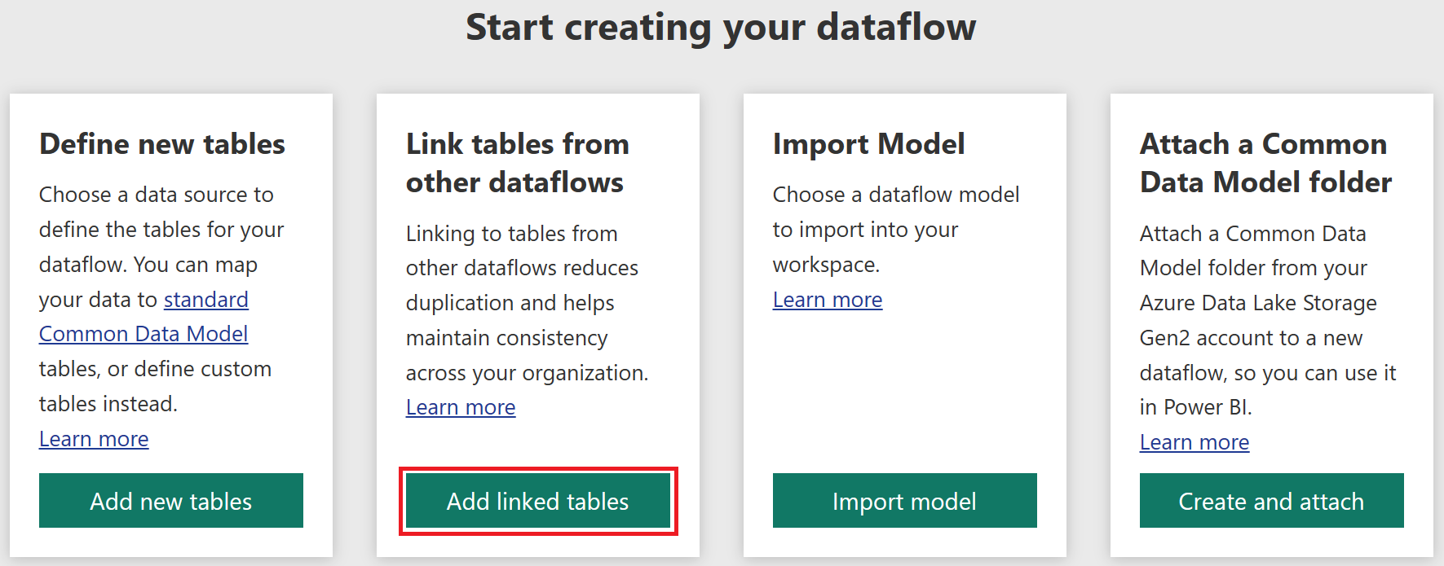Click the 'maintain consistency' description line
Screen dimensions: 1444x566
point(506,338)
